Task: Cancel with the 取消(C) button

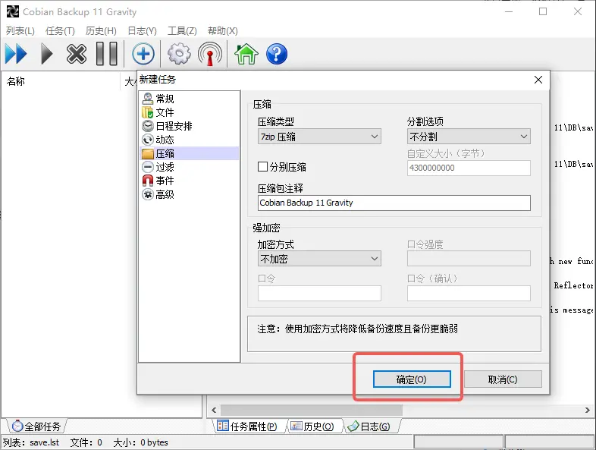Action: tap(503, 379)
